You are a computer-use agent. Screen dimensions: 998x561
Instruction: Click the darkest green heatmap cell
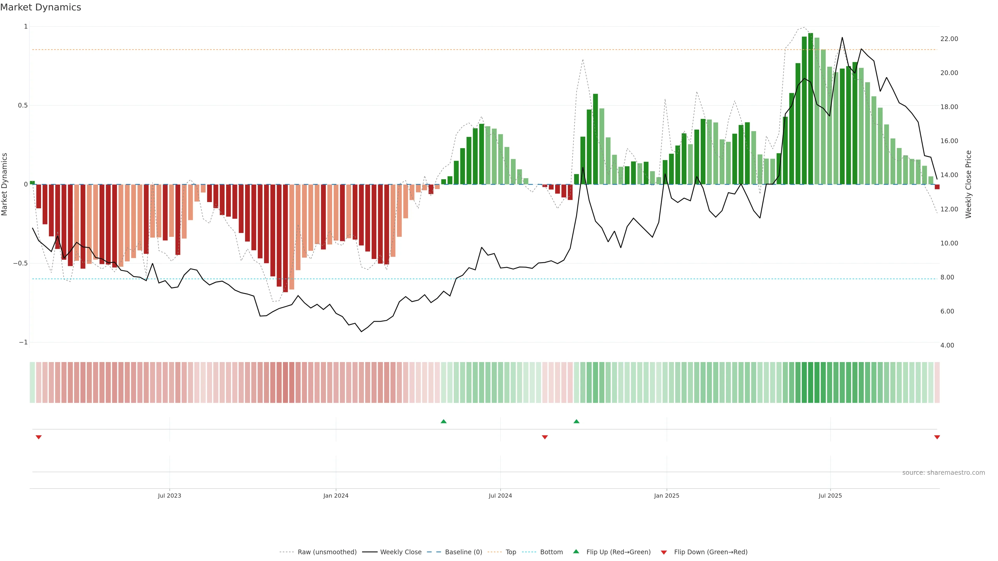(811, 382)
